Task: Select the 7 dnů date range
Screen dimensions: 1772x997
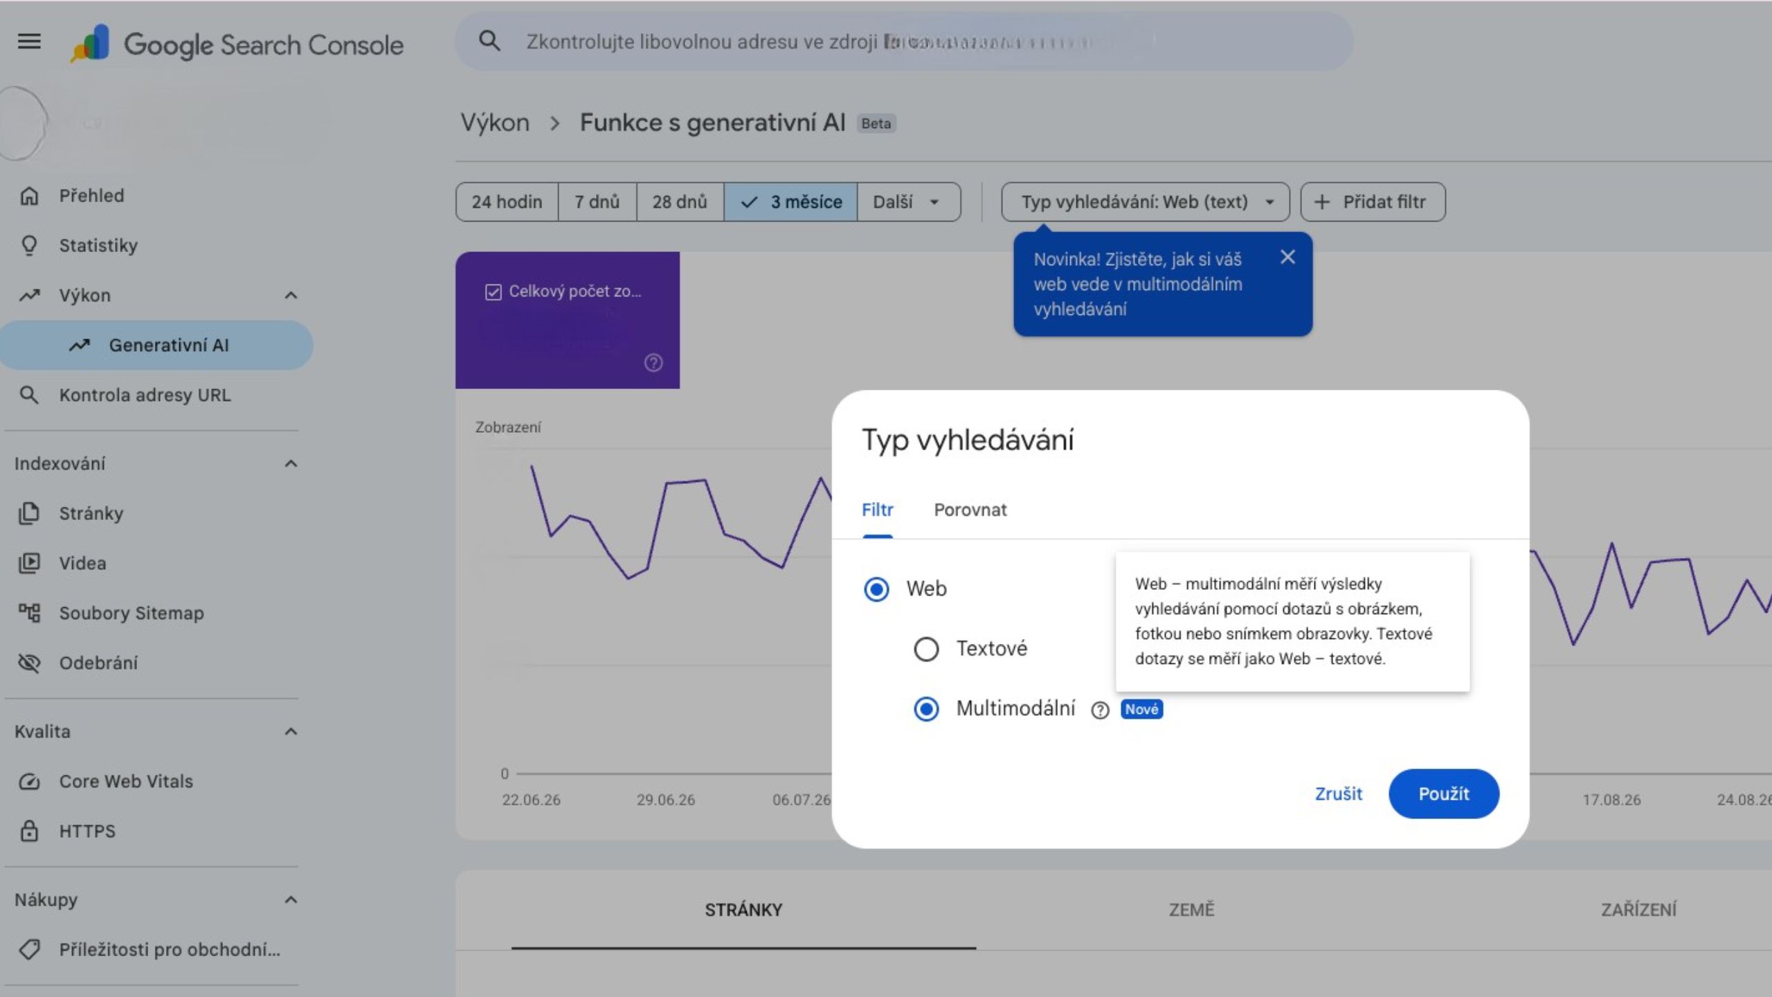Action: 597,202
